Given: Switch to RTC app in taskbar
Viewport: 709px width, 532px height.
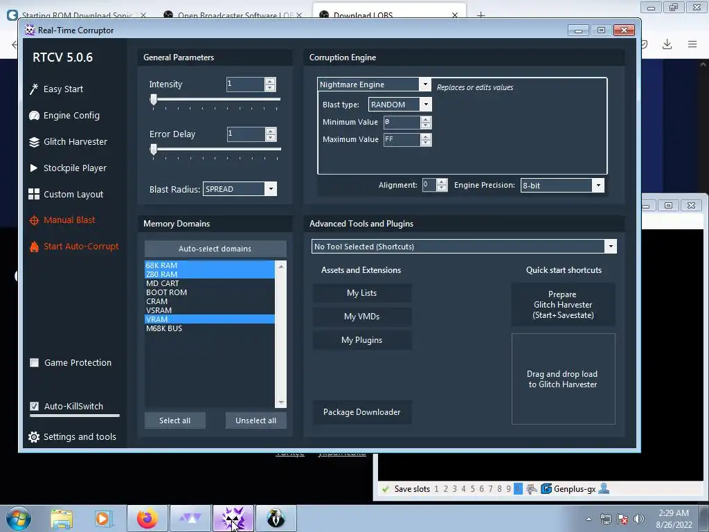Looking at the screenshot, I should coord(233,518).
